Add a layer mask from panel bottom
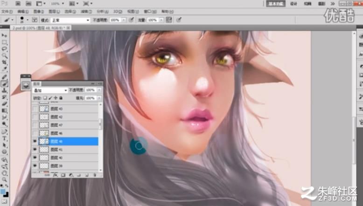Screen dimensions: 363x206 [63, 175]
